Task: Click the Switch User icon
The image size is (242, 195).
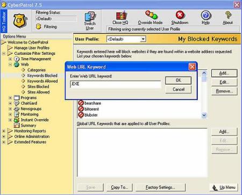Action: (90, 17)
